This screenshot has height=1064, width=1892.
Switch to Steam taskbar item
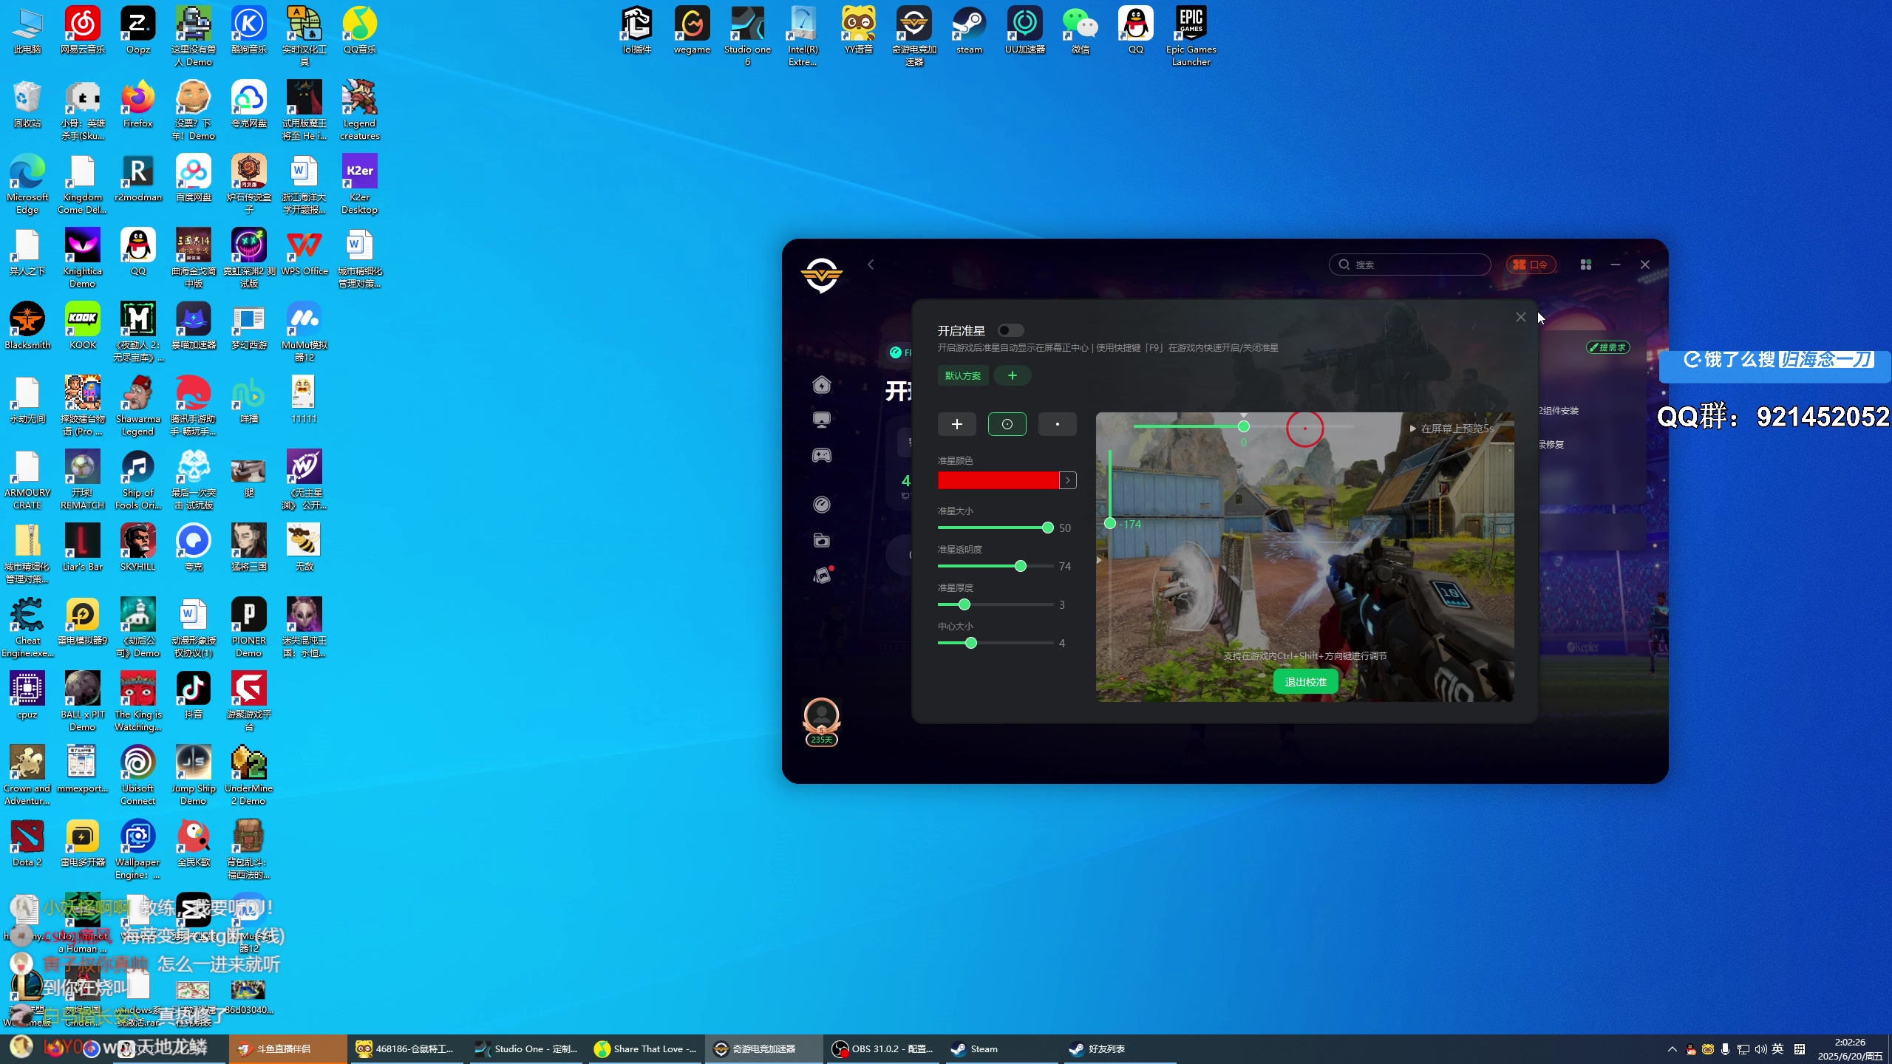[x=1002, y=1048]
